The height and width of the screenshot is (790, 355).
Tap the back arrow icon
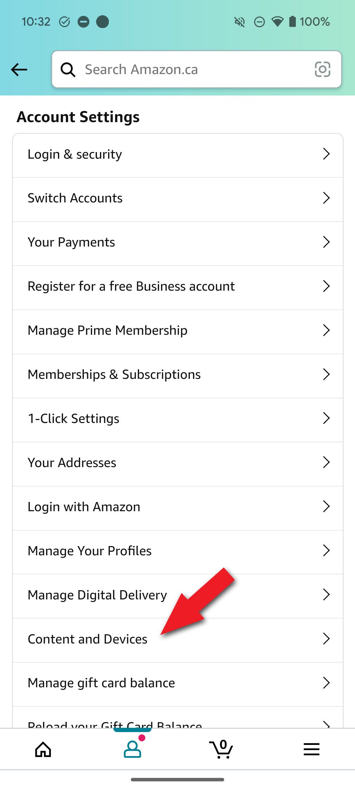[19, 70]
